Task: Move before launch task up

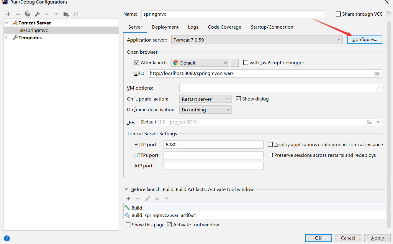Action: click(157, 199)
